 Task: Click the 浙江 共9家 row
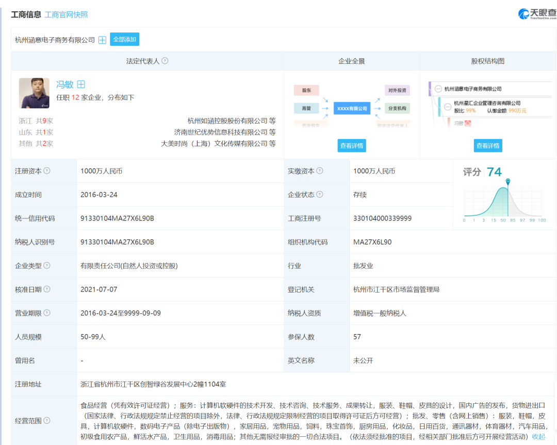coord(36,121)
